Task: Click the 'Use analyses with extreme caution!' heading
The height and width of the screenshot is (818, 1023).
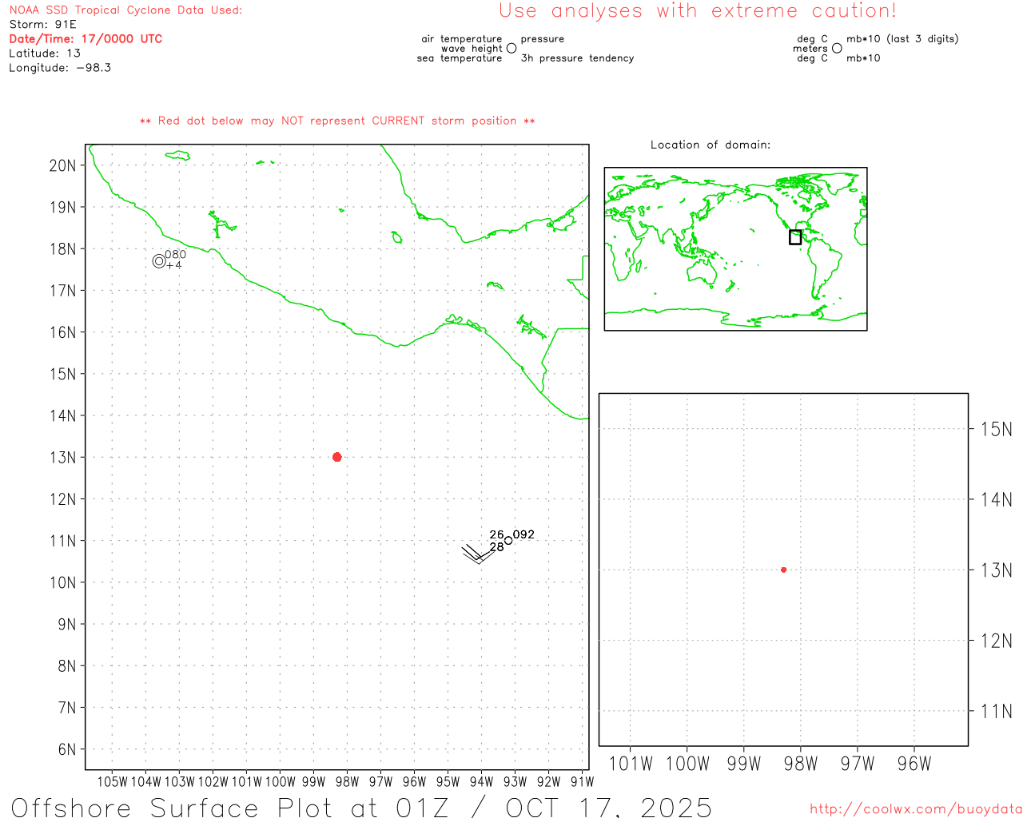Action: tap(697, 11)
